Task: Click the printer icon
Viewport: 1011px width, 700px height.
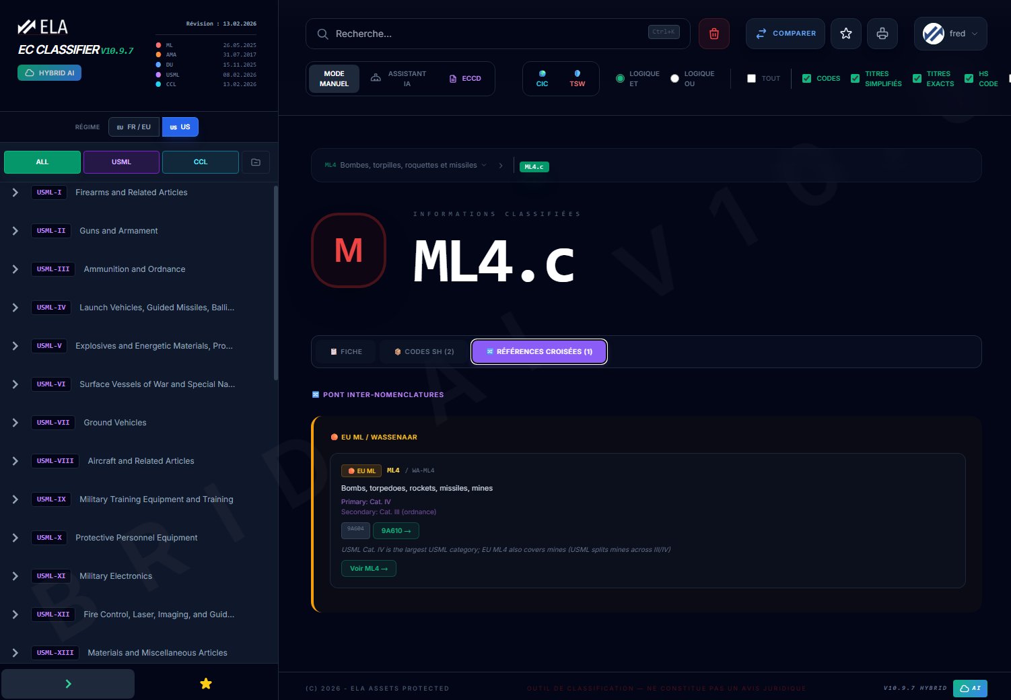Action: (x=882, y=34)
